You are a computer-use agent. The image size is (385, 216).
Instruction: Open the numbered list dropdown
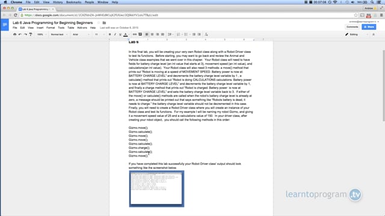click(179, 35)
